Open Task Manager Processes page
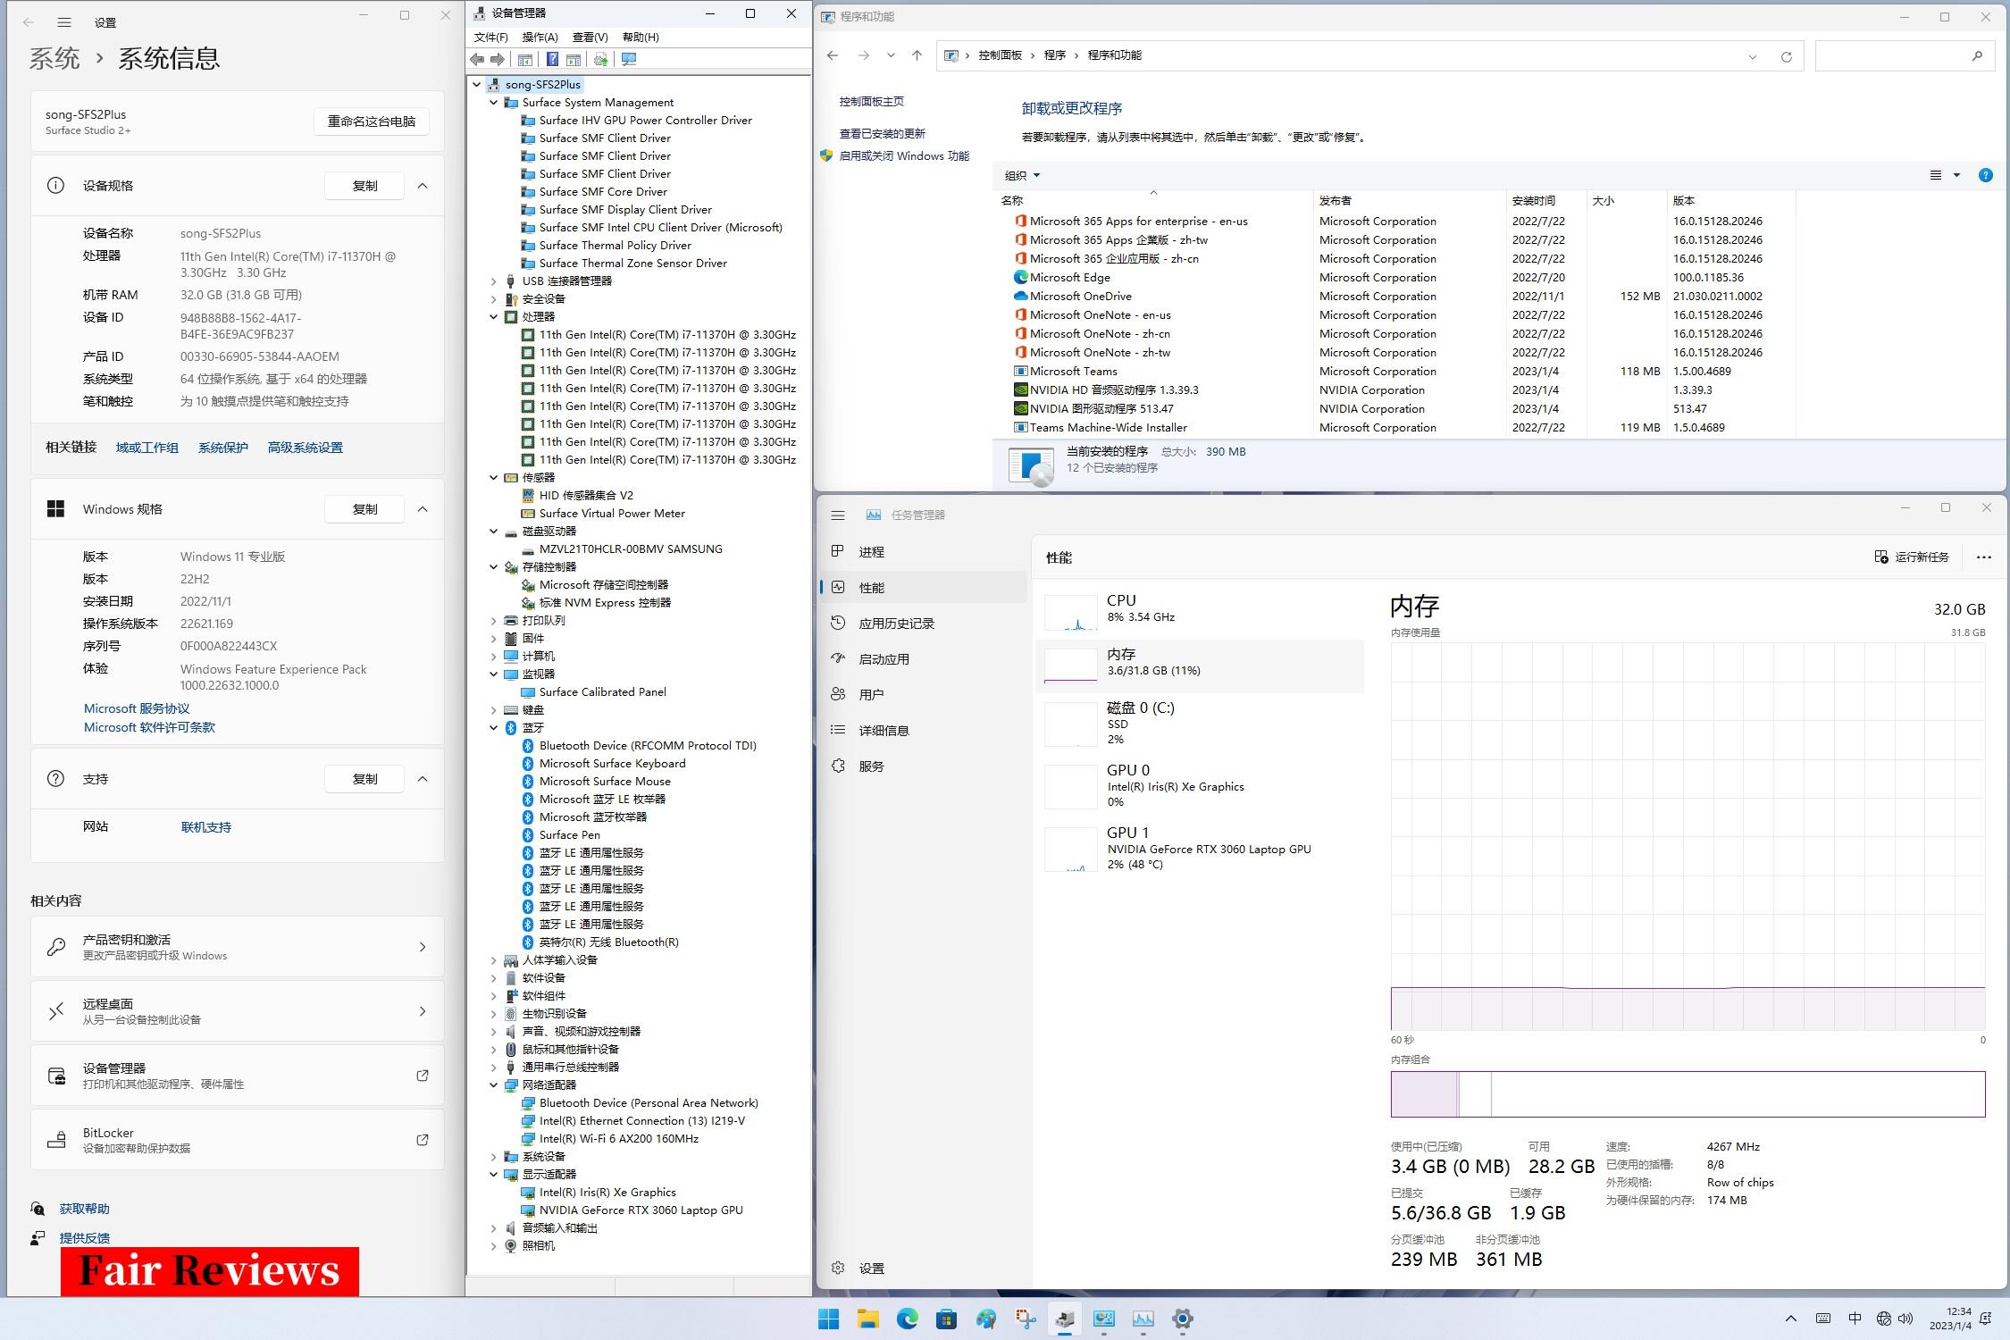This screenshot has height=1340, width=2010. pos(871,552)
